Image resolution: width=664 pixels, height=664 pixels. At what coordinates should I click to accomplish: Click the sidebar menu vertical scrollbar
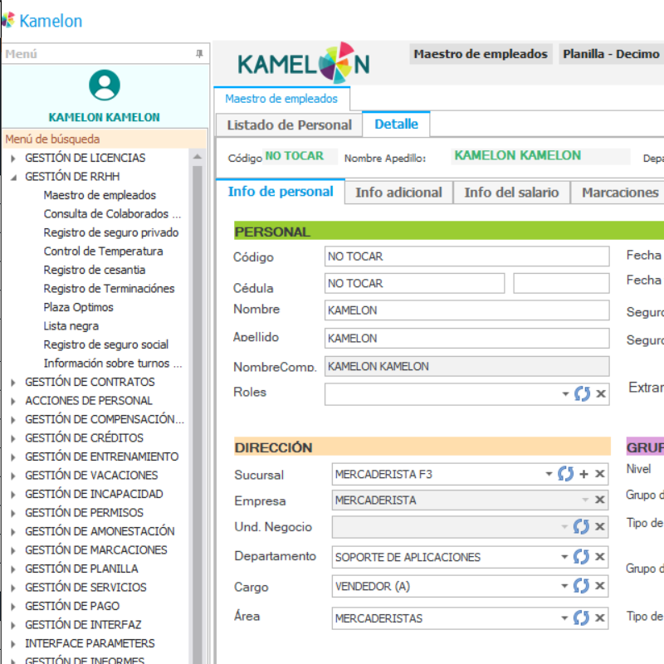point(198,415)
